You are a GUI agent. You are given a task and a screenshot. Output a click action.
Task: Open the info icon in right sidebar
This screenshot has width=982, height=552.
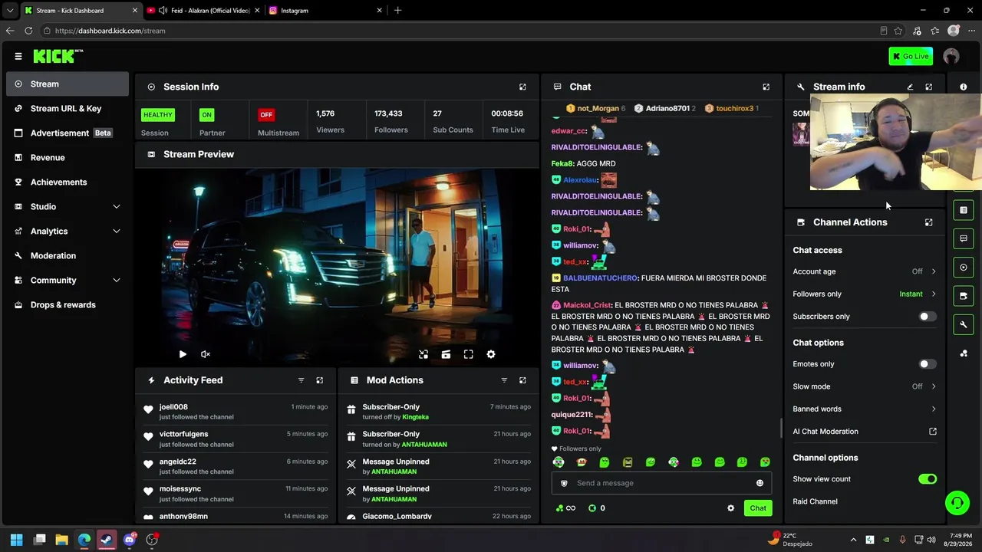(964, 87)
